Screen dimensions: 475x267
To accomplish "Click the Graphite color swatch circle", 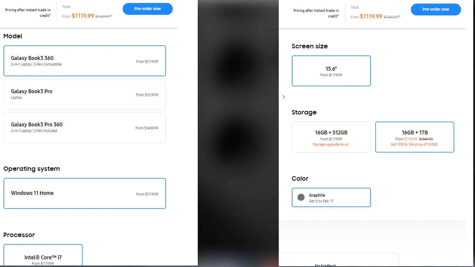I will (x=301, y=197).
